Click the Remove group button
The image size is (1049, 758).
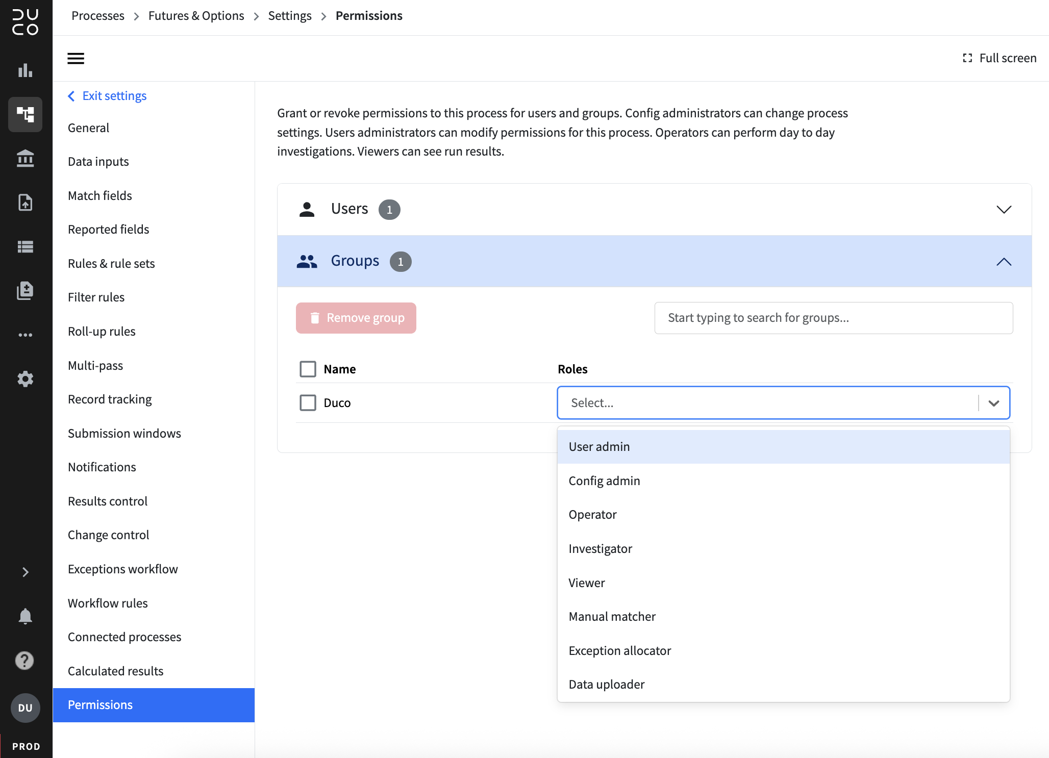[x=356, y=318]
